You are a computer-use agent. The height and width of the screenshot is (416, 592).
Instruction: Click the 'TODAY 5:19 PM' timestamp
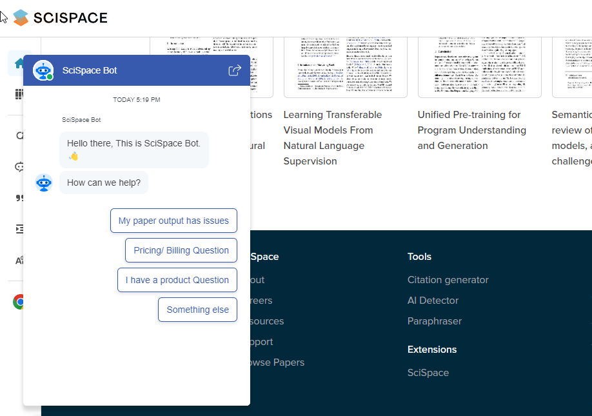click(x=137, y=100)
